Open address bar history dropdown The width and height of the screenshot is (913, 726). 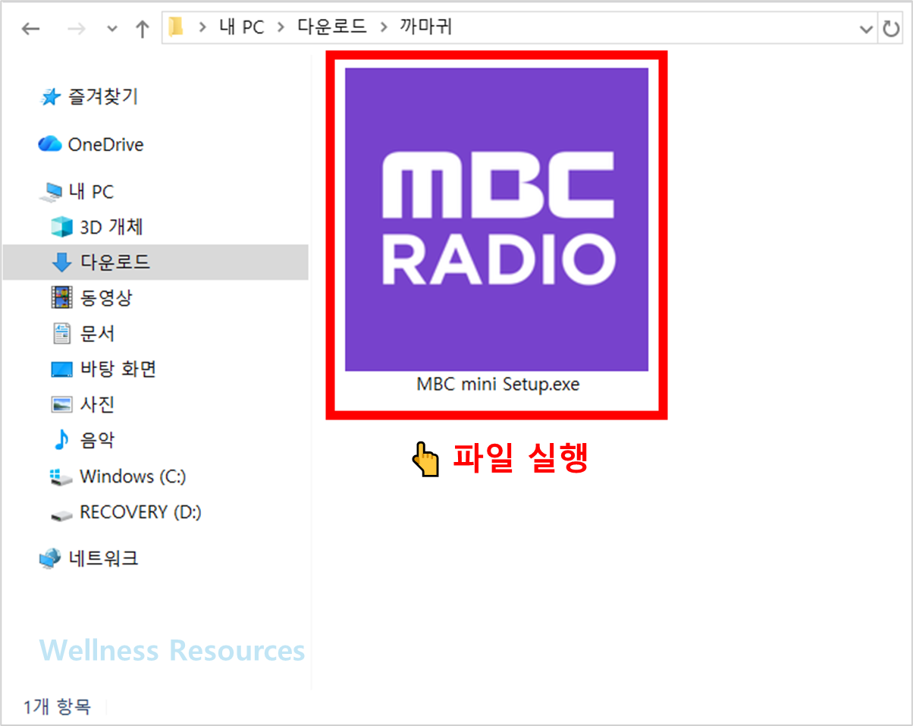tap(866, 29)
